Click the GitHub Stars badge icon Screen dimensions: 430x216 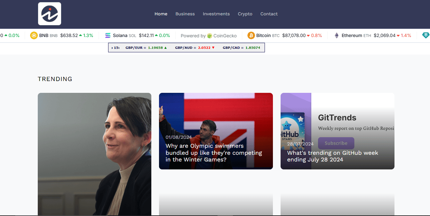coord(292,131)
